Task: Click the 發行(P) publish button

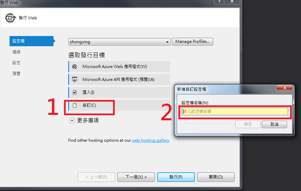Action: 176,177
